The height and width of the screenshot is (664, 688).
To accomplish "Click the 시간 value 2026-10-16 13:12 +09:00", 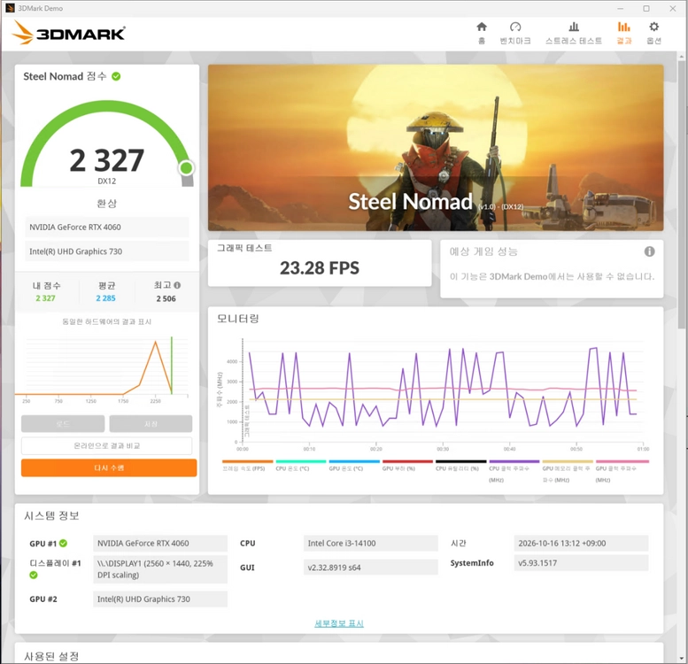I will coord(581,543).
